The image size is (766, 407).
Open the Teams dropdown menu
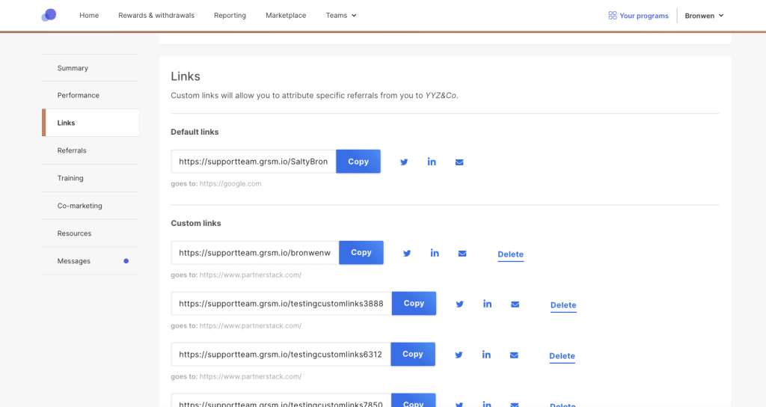coord(341,15)
